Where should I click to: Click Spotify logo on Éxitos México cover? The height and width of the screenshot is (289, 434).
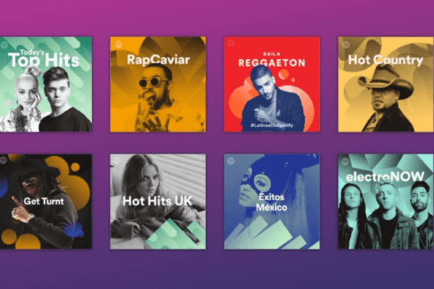pos(231,160)
